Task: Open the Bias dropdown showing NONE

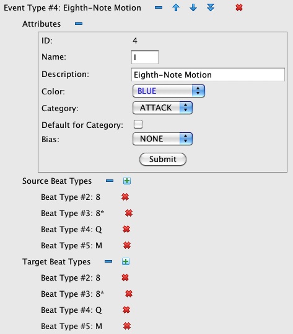Action: click(x=162, y=139)
